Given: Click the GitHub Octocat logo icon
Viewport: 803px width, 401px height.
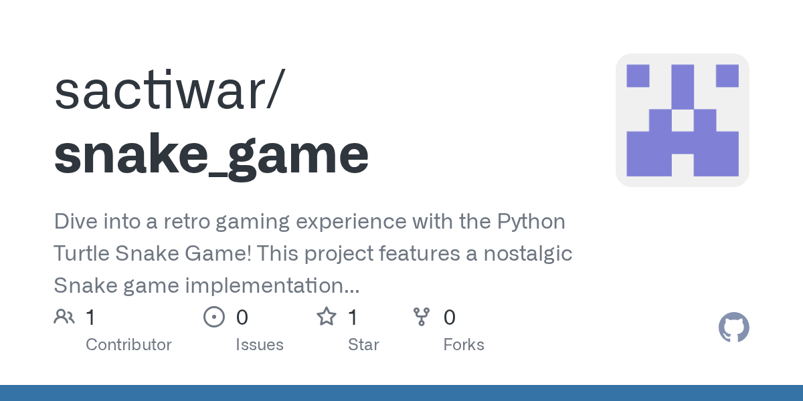Looking at the screenshot, I should [734, 327].
